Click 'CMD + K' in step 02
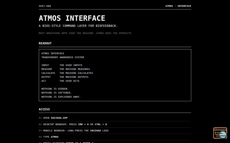Viewport: 230px width, 143px height. [x=83, y=124]
